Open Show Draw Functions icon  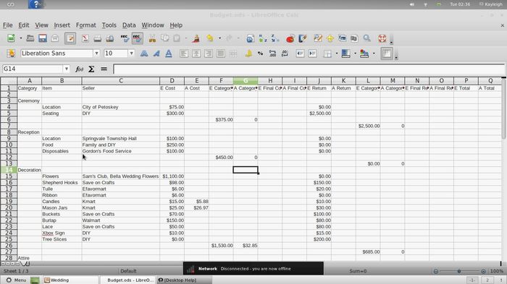point(302,38)
